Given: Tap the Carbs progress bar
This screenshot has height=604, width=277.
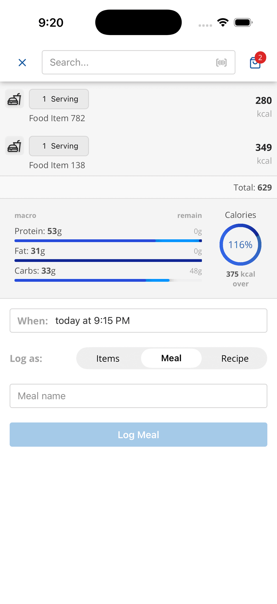Looking at the screenshot, I should (x=108, y=280).
